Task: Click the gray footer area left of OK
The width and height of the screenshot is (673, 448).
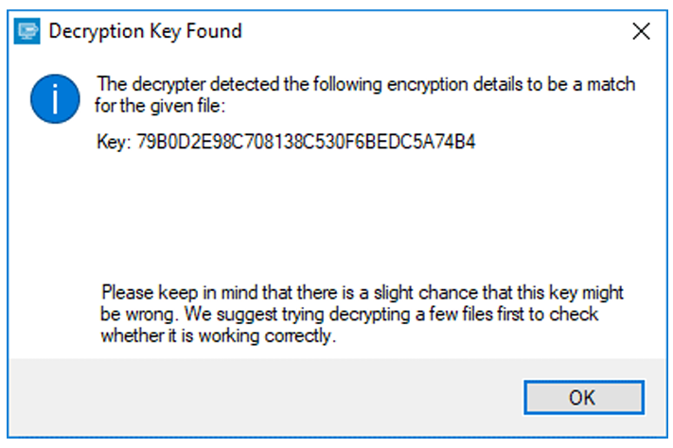Action: pos(266,397)
